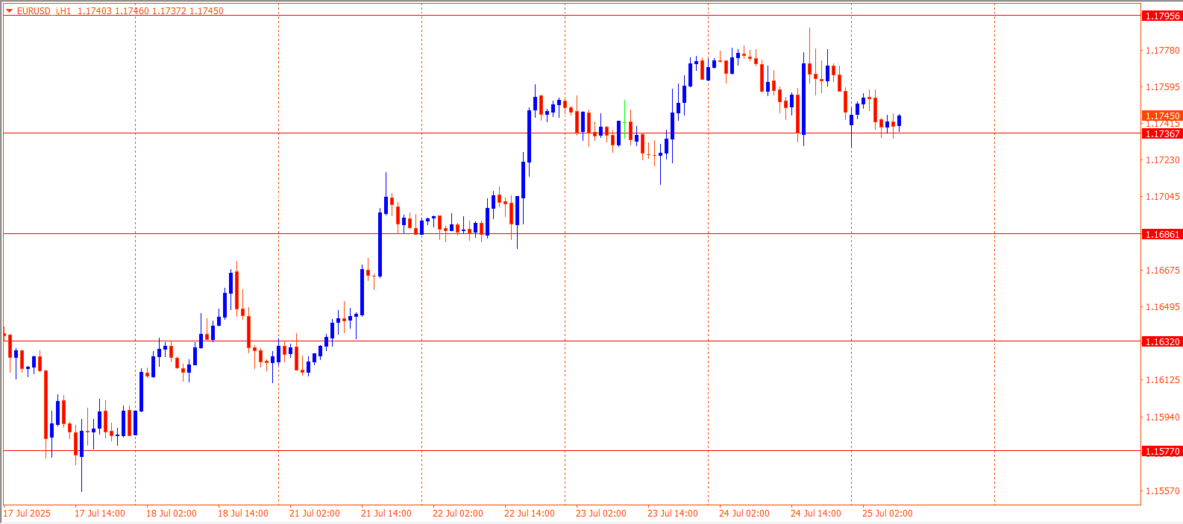Click the 1.16675 price scale value
Viewport: 1183px width, 524px height.
coord(1162,271)
